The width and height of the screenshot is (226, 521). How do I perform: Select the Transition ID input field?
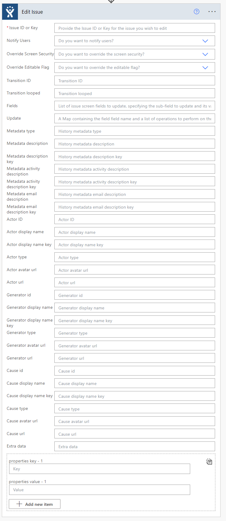pyautogui.click(x=135, y=81)
